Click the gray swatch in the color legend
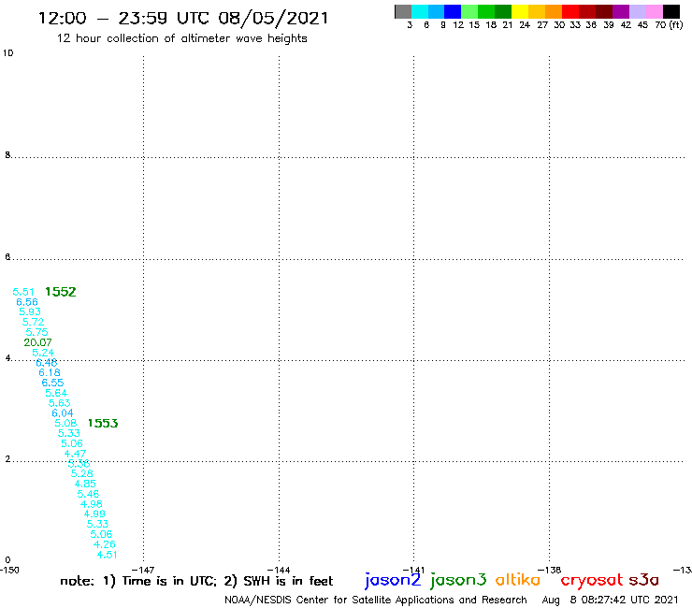The image size is (692, 608). [403, 11]
